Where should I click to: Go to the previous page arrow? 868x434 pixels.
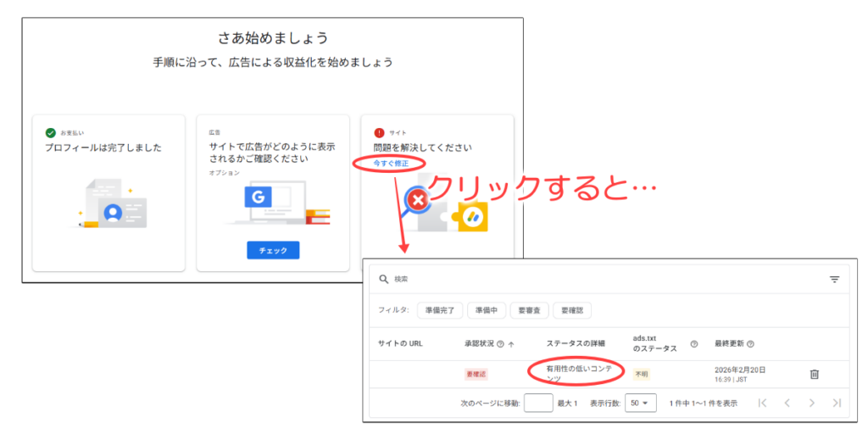tap(787, 403)
